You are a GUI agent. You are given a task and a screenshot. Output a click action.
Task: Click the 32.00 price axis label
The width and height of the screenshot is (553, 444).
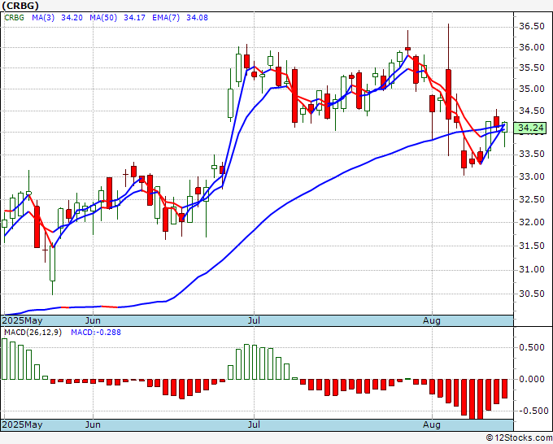(532, 222)
